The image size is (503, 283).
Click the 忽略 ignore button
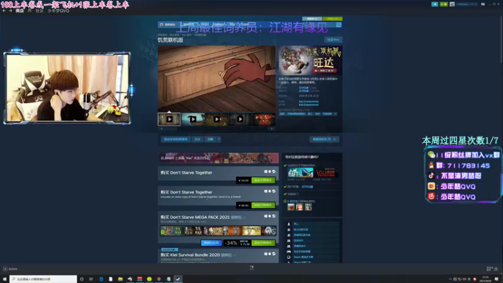(x=210, y=139)
